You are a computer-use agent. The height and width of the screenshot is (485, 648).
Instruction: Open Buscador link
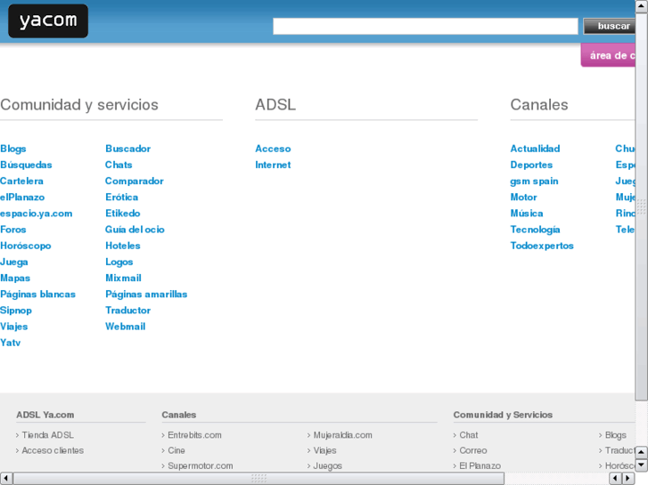pyautogui.click(x=128, y=149)
